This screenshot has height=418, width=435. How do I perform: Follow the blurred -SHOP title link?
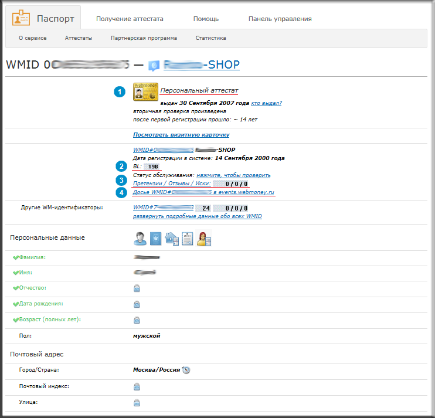pos(202,64)
